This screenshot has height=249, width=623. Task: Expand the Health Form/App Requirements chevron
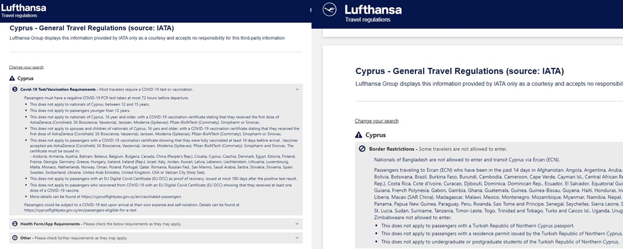[x=297, y=223]
